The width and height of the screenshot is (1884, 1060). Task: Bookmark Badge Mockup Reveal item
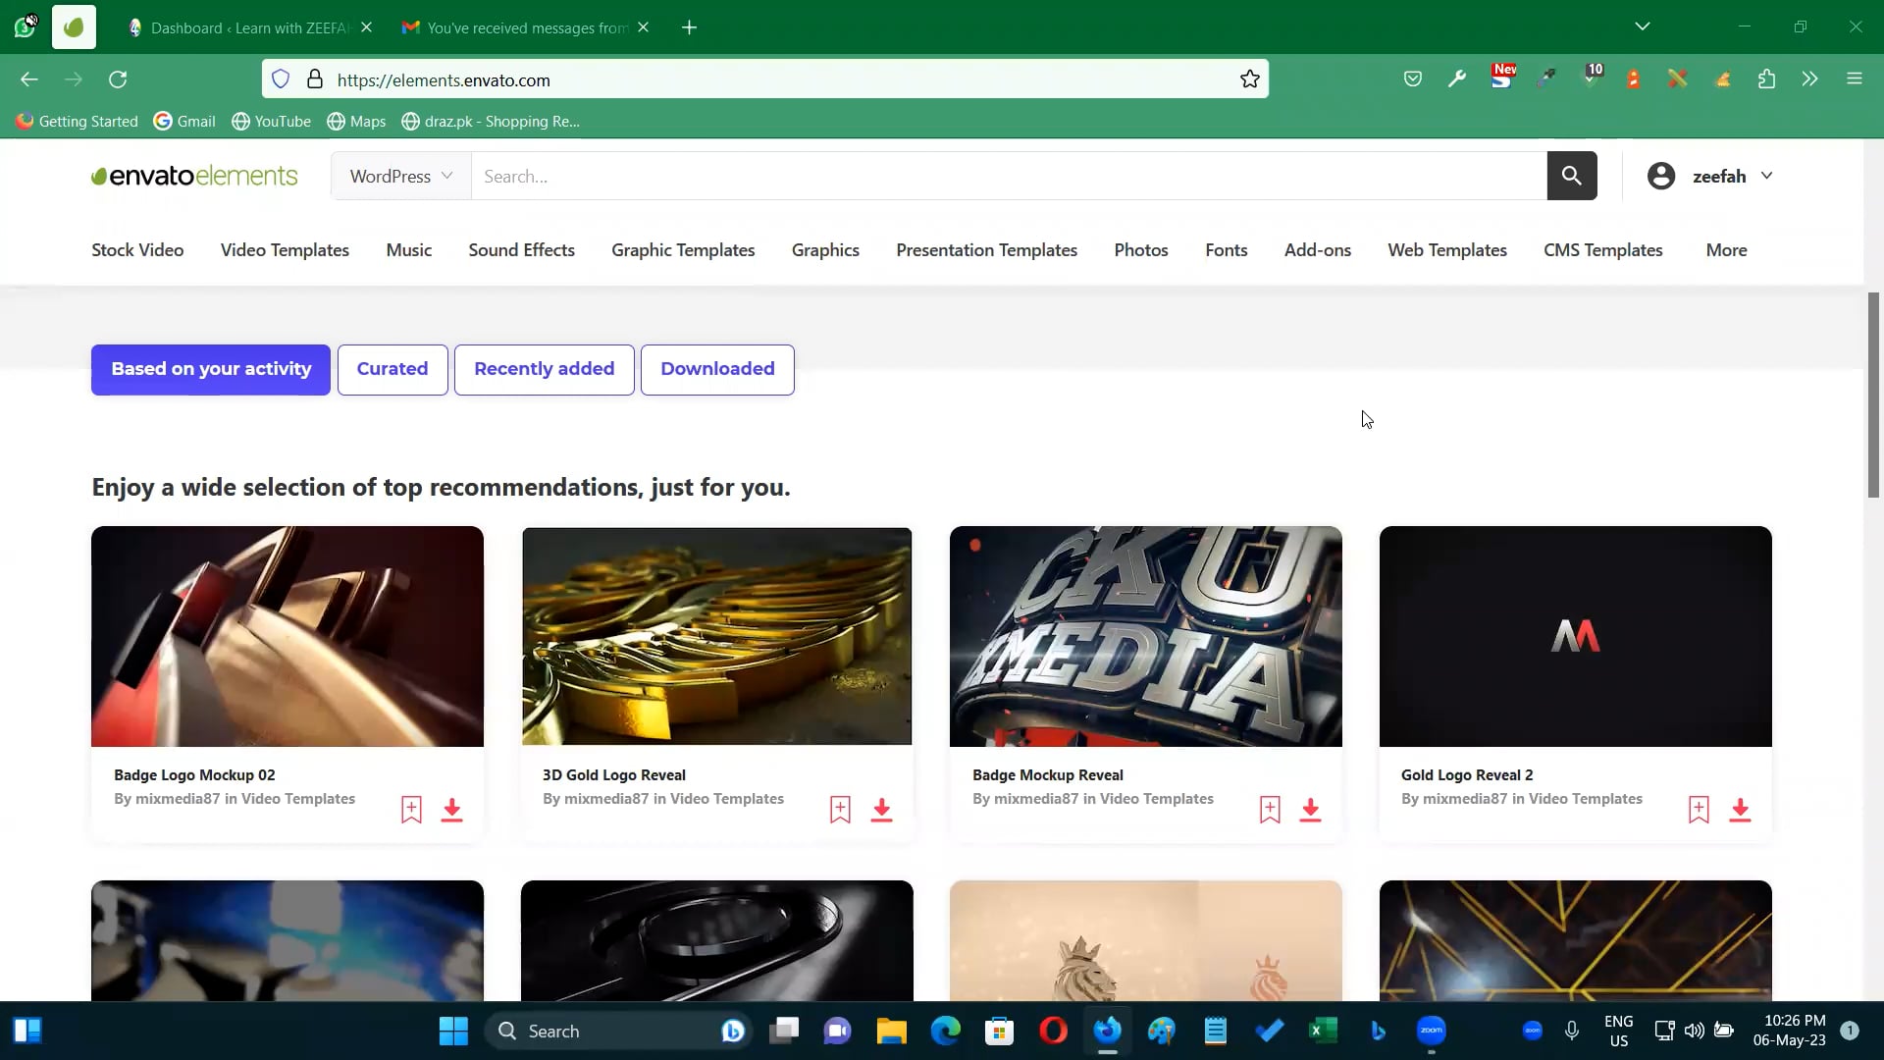(x=1270, y=810)
